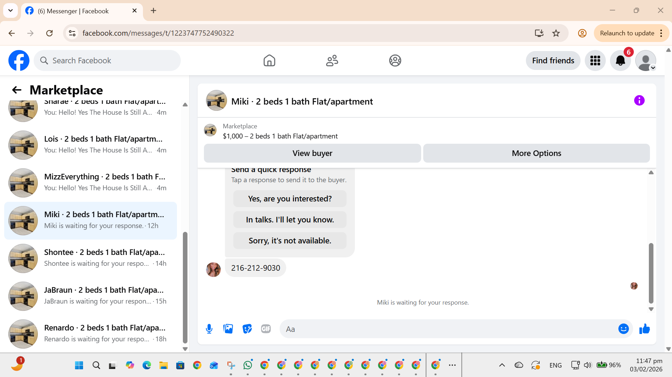View site information icon in address bar
Viewport: 672px width, 377px height.
72,33
